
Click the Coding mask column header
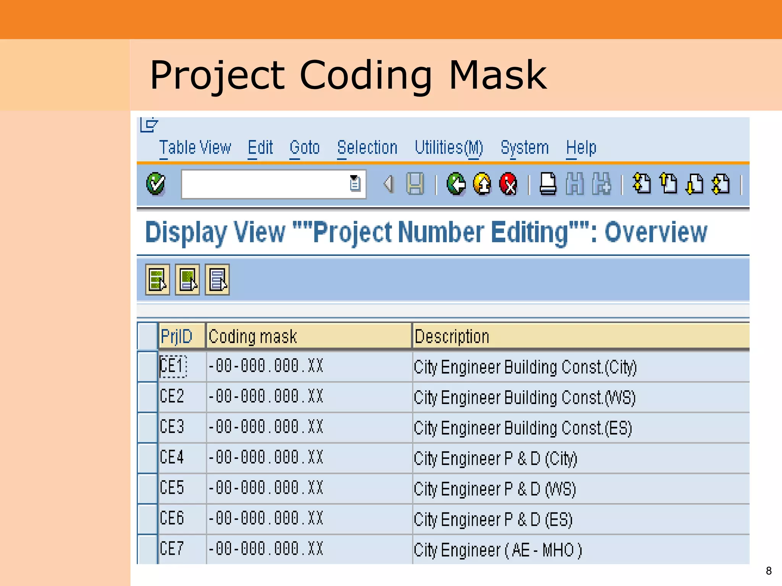[309, 336]
